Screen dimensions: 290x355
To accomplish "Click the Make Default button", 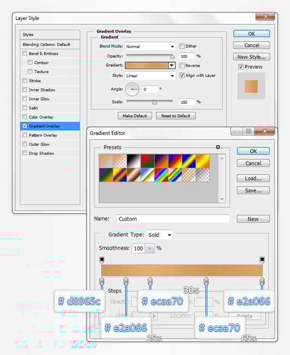I will [x=135, y=116].
